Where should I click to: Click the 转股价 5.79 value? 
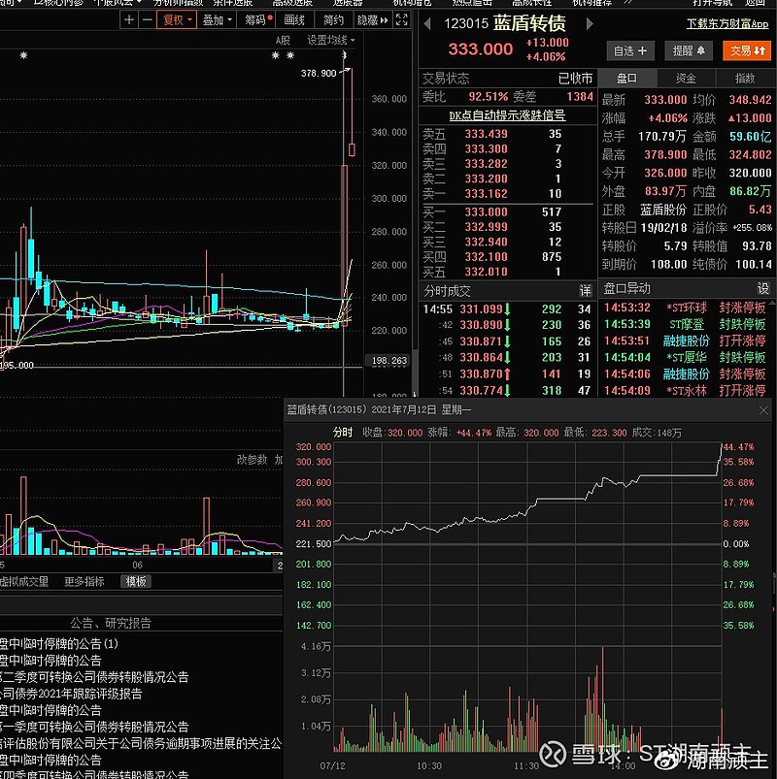tap(675, 245)
